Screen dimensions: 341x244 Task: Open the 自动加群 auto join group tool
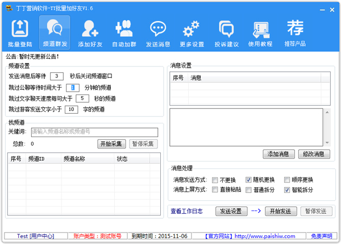[124, 33]
